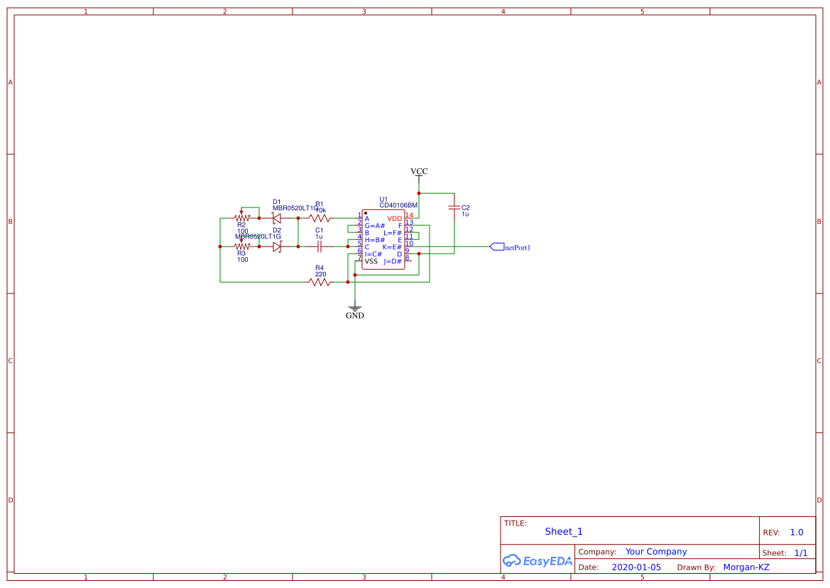Select the U1 IC body rectangle
This screenshot has height=588, width=830.
tap(383, 239)
